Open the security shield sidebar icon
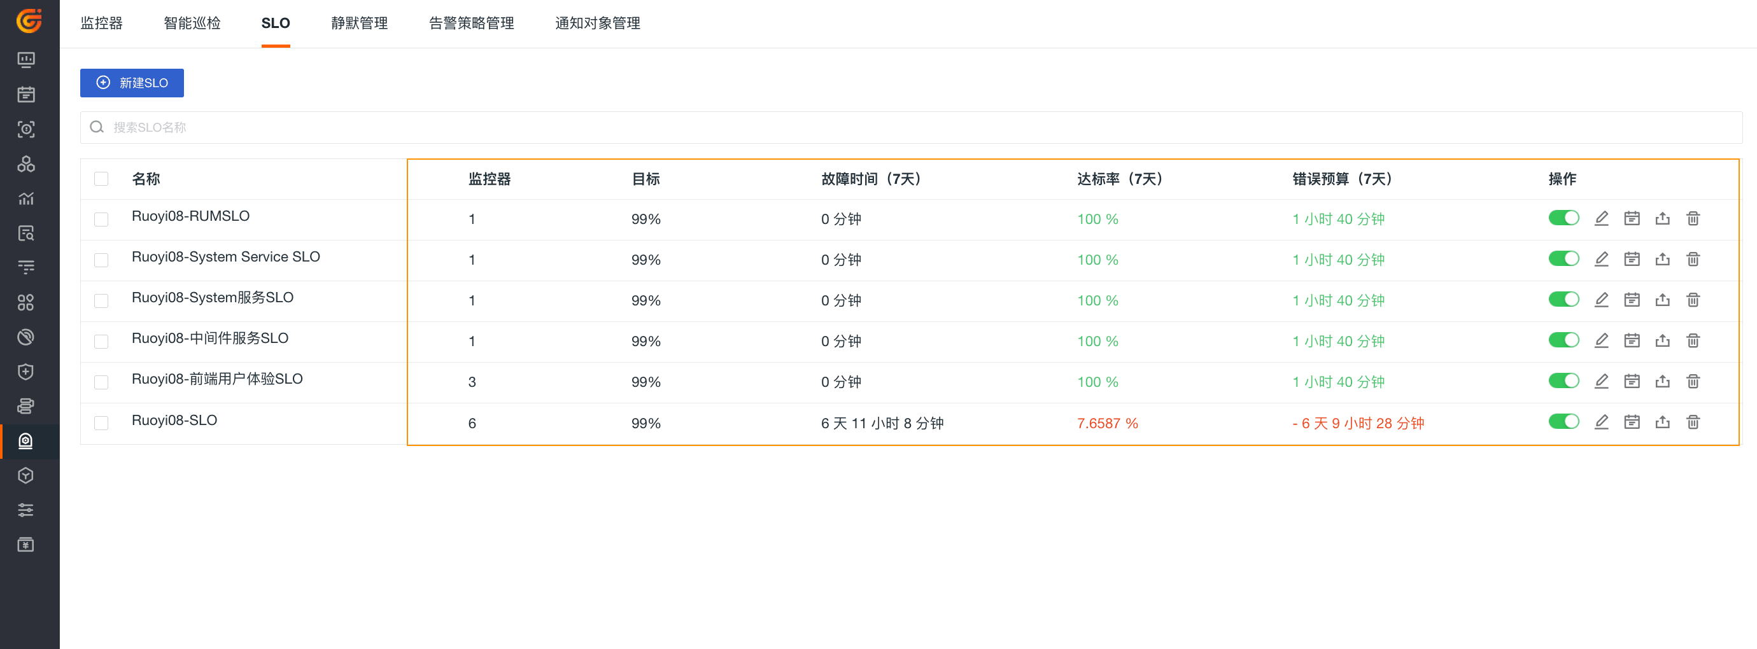 (26, 372)
